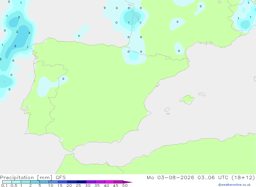Select the 2–5 mm legend color box
Image resolution: width=256 pixels, height=187 pixels.
coord(35,182)
